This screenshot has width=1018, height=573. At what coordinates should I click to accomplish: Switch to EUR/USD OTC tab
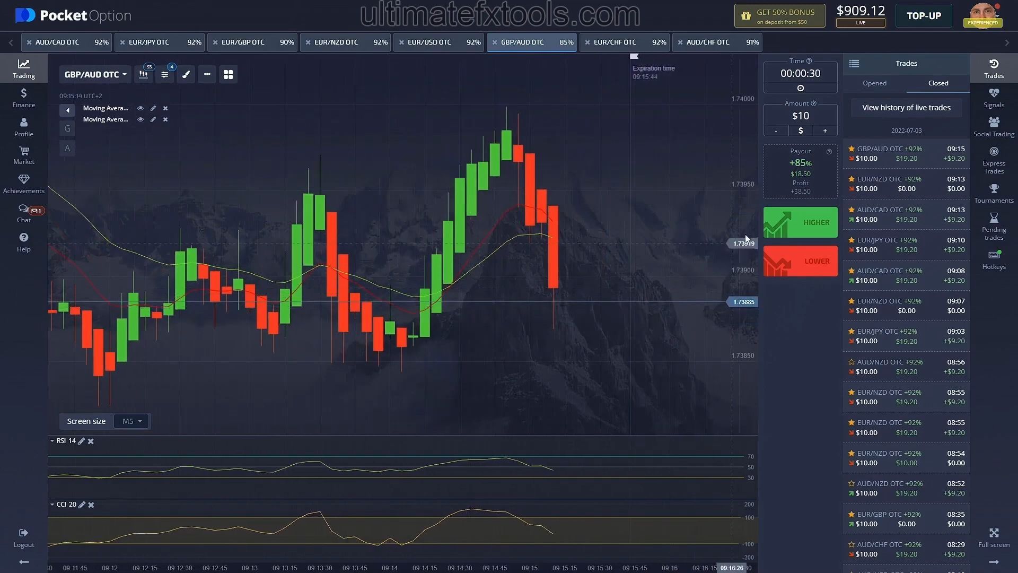click(x=438, y=42)
